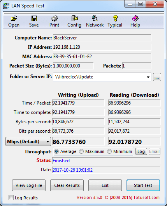Viewport: 167px width, 206px height.
Task: Click the \\libreelec\Update folder path text
Action: [x=74, y=77]
